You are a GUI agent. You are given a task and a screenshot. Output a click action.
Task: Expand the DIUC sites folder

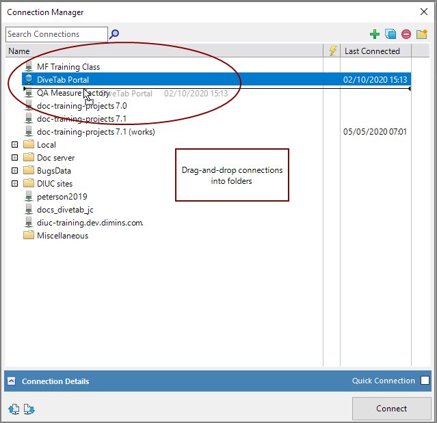pos(15,184)
